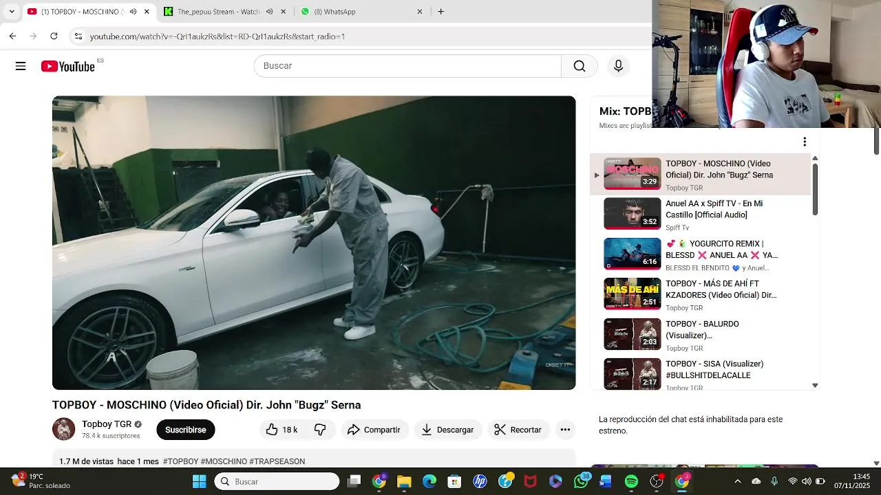
Task: Click the taskbar Buscar search box
Action: [x=277, y=481]
